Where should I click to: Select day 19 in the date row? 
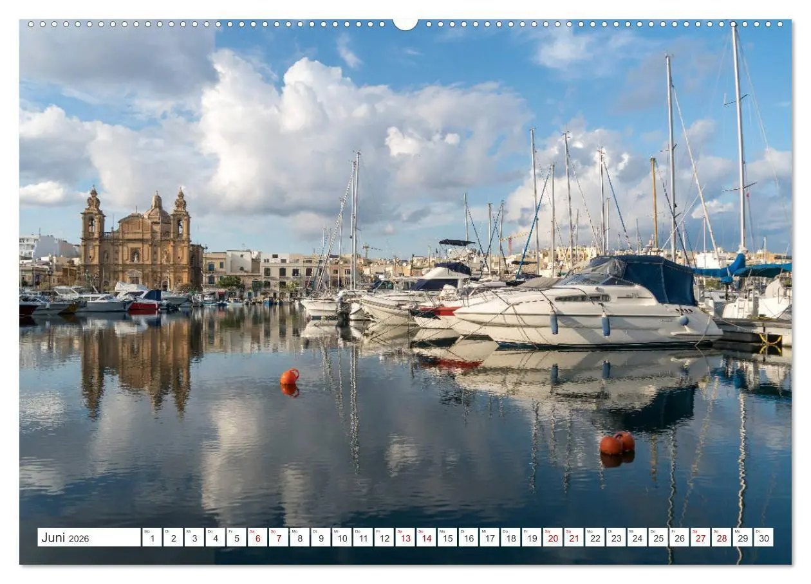point(532,538)
